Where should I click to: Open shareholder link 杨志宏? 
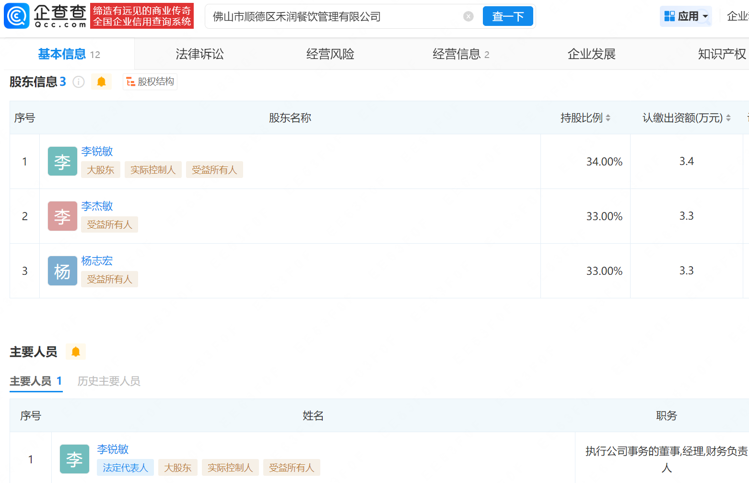click(97, 260)
